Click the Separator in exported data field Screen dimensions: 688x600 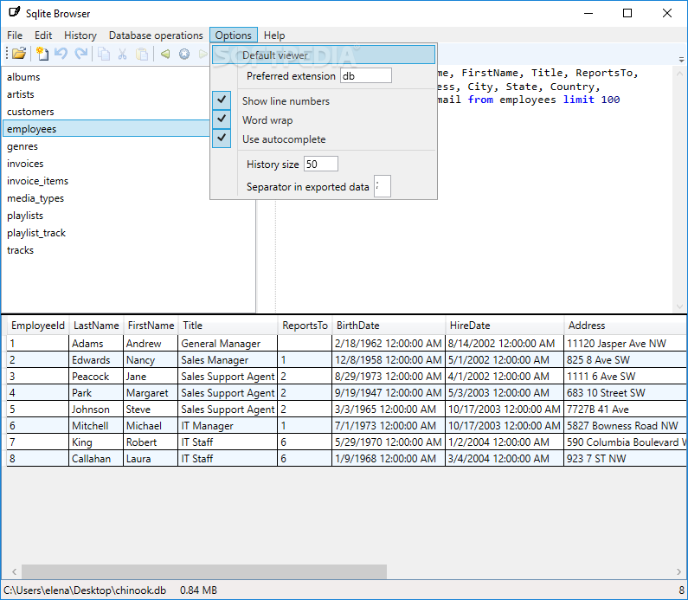click(383, 186)
